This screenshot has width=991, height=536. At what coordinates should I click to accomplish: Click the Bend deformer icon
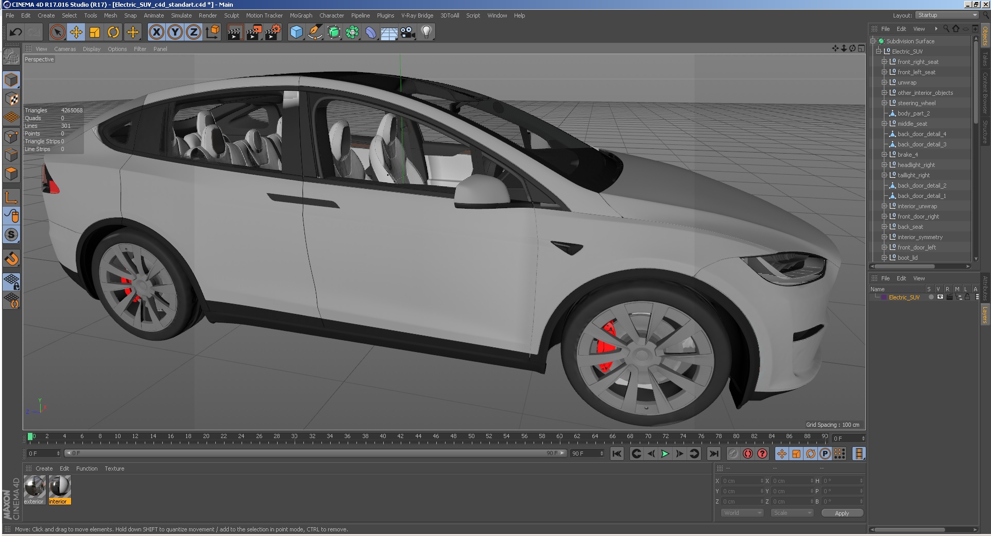coord(371,32)
